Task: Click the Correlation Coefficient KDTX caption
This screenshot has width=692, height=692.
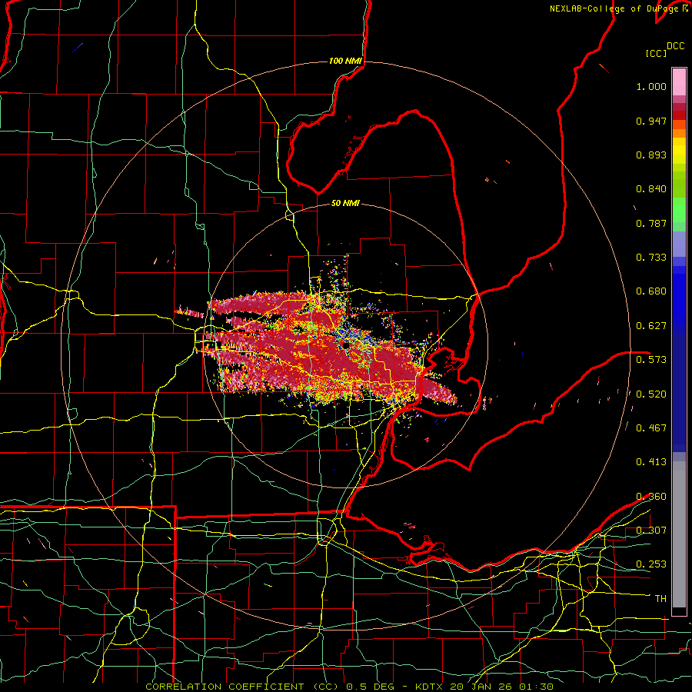Action: tap(349, 687)
